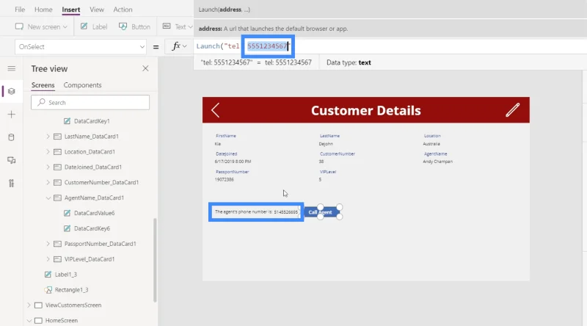
Task: Open the Text controls dropdown
Action: [x=178, y=26]
